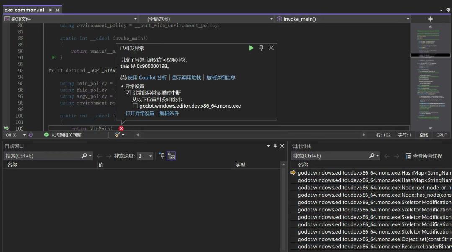452x252 pixels.
Task: Close the exception thrown popup
Action: [271, 48]
